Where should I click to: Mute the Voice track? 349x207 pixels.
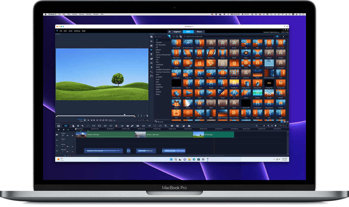pyautogui.click(x=68, y=146)
